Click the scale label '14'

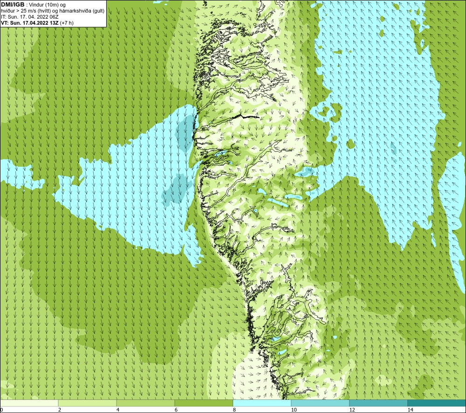(411, 410)
